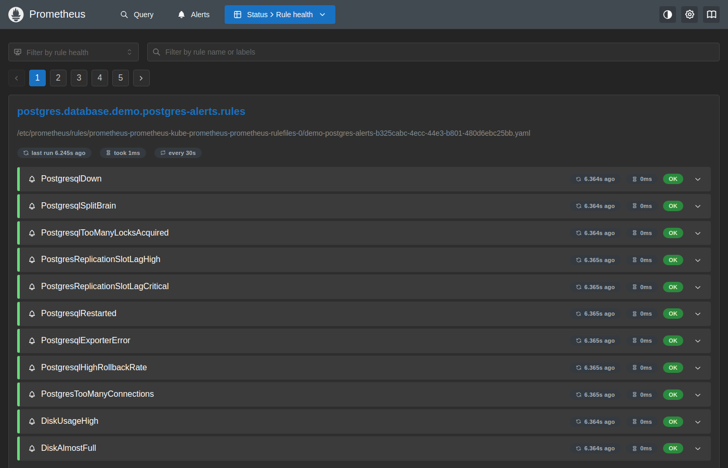728x468 pixels.
Task: Click the '0ms' duration for PostgresqlExporterError
Action: [x=642, y=341]
